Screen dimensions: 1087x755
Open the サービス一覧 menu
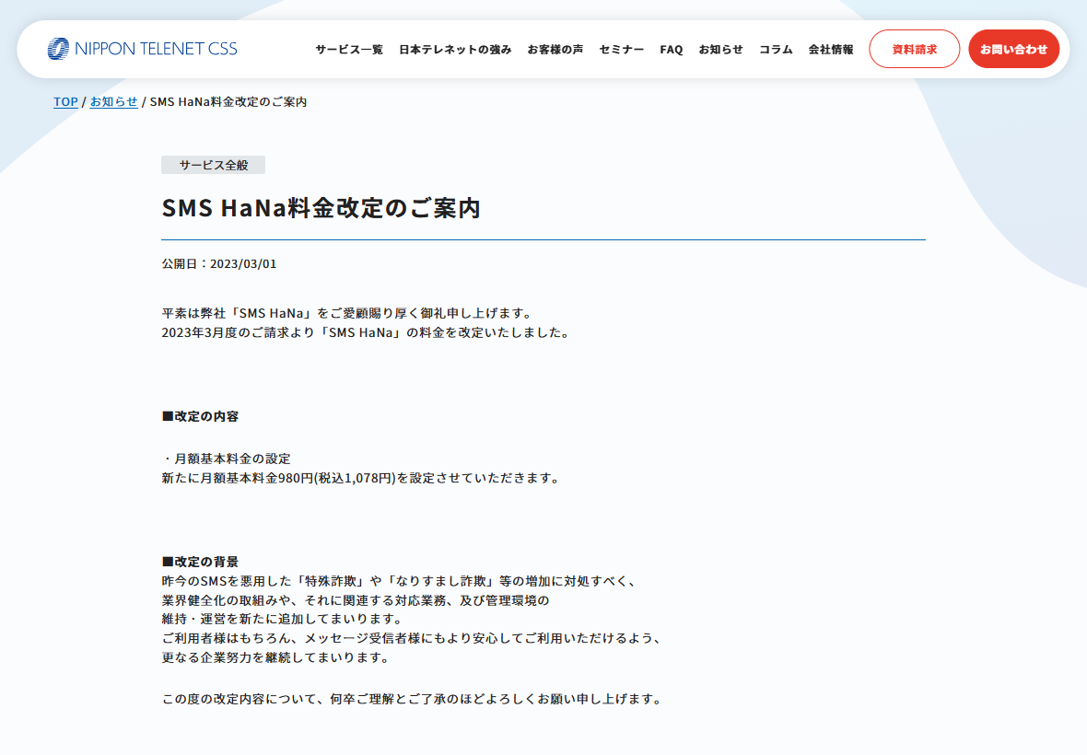[x=349, y=49]
